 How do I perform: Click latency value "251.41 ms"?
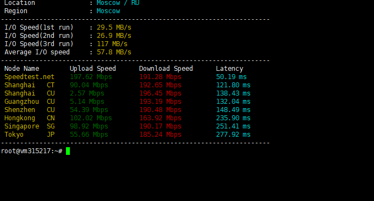click(x=233, y=126)
